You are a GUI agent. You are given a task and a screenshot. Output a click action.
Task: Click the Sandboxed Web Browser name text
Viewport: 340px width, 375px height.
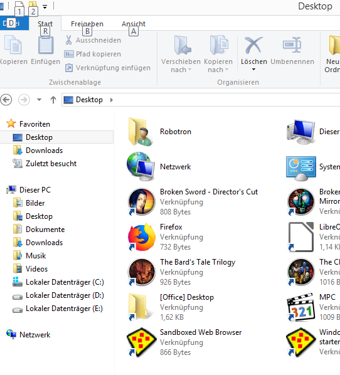pos(201,332)
